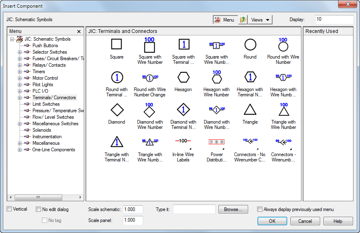Click the open folder icon beside Menu
This screenshot has width=360, height=233.
click(x=243, y=20)
